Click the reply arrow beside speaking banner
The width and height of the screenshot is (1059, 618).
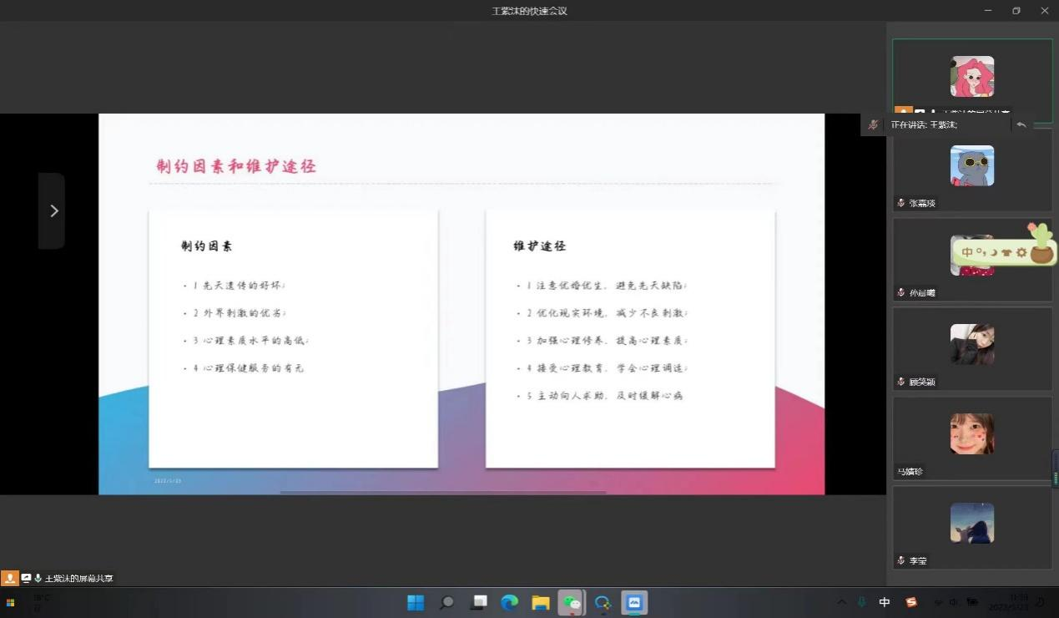pos(1021,124)
